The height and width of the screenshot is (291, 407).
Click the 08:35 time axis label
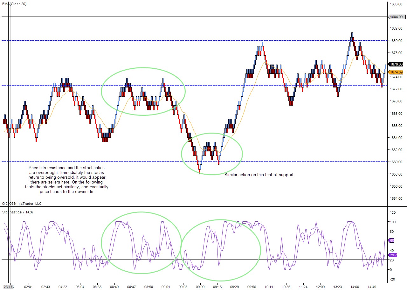point(97,287)
